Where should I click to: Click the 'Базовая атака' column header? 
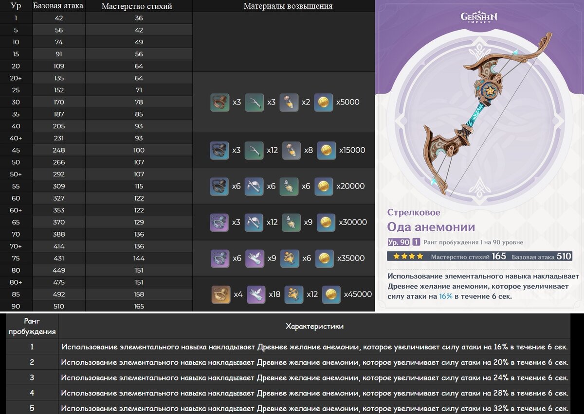pyautogui.click(x=58, y=6)
